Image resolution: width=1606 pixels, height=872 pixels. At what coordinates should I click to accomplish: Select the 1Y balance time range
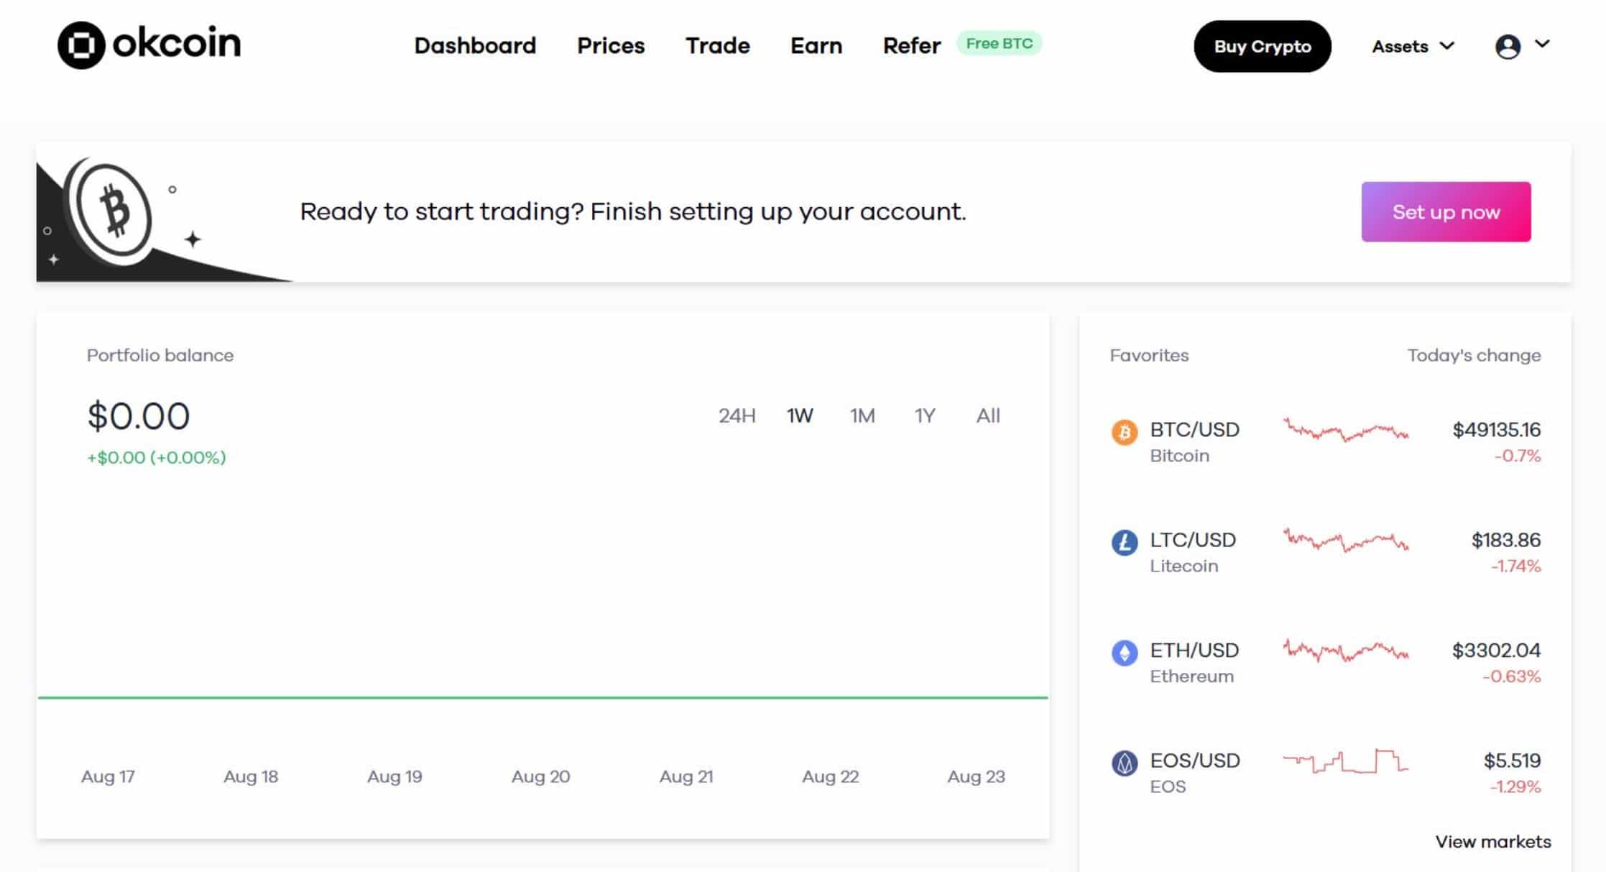(x=925, y=416)
